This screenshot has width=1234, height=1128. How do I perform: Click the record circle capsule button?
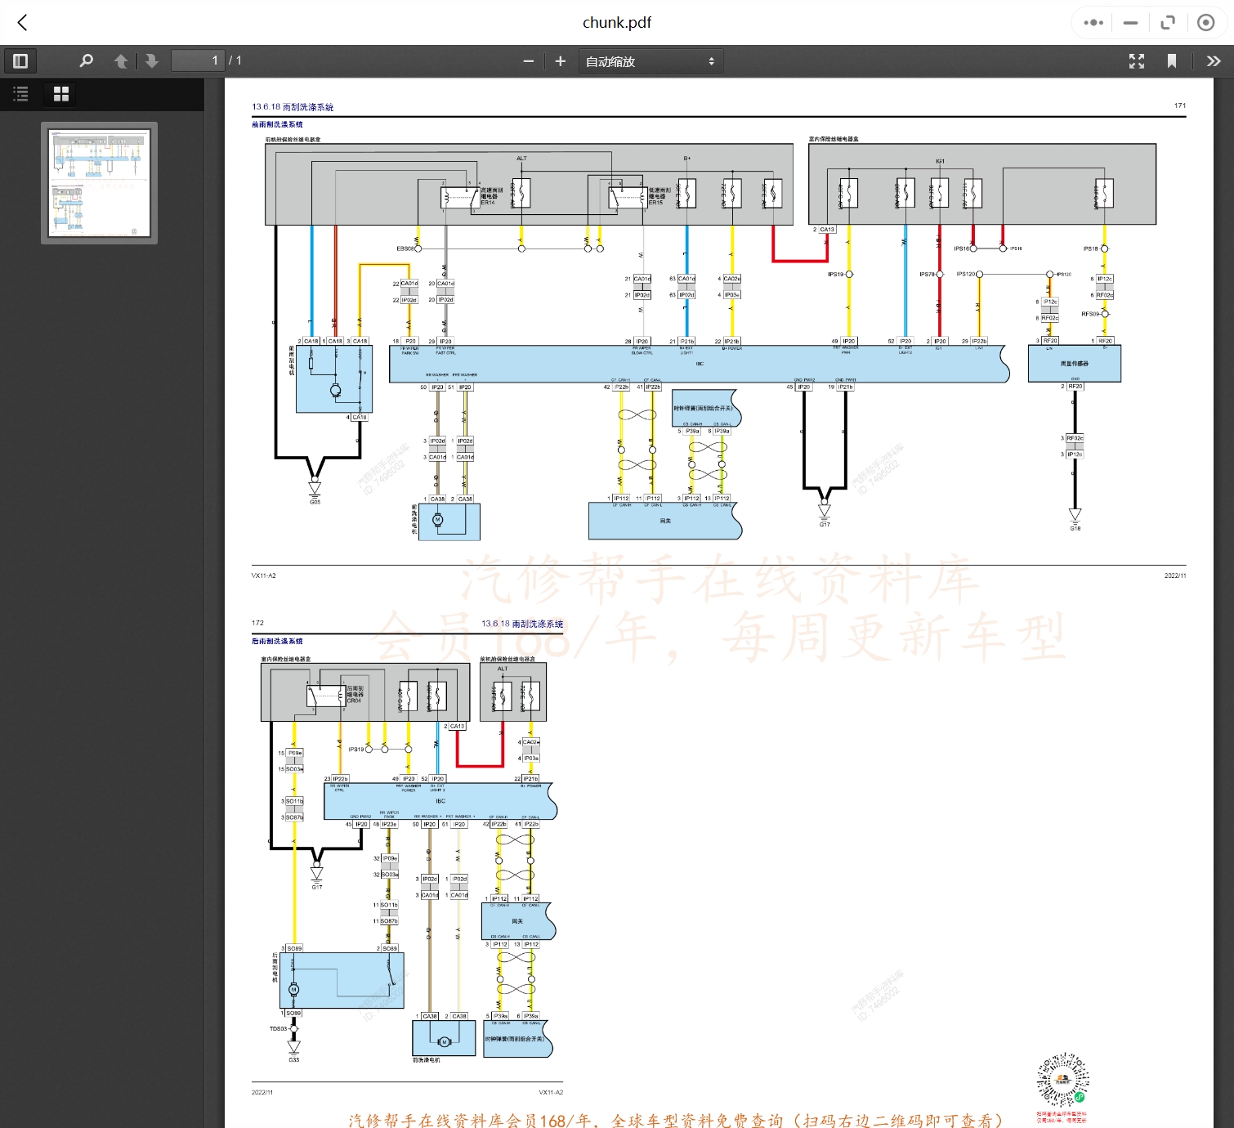click(x=1205, y=23)
